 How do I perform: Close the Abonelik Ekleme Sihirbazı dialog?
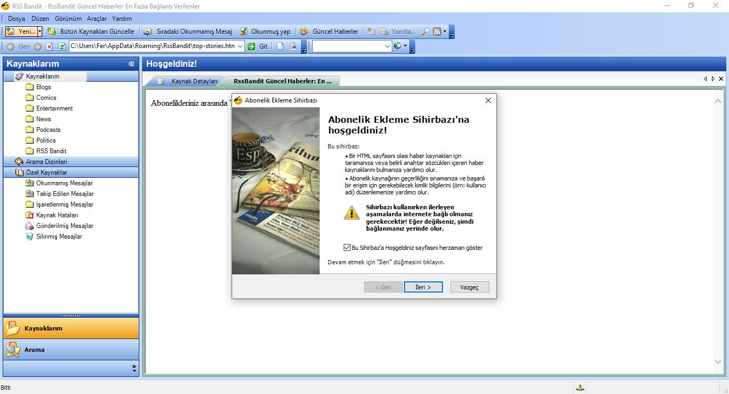488,100
